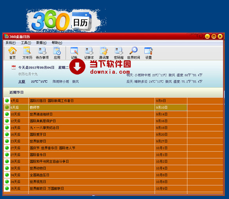The height and width of the screenshot is (199, 229).
Task: Click the calendar icon beside today's date
Action: coord(14,67)
